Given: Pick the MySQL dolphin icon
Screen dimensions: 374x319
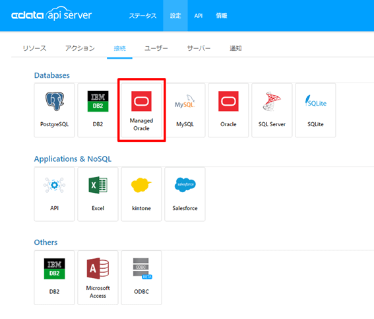Looking at the screenshot, I should coord(185,102).
